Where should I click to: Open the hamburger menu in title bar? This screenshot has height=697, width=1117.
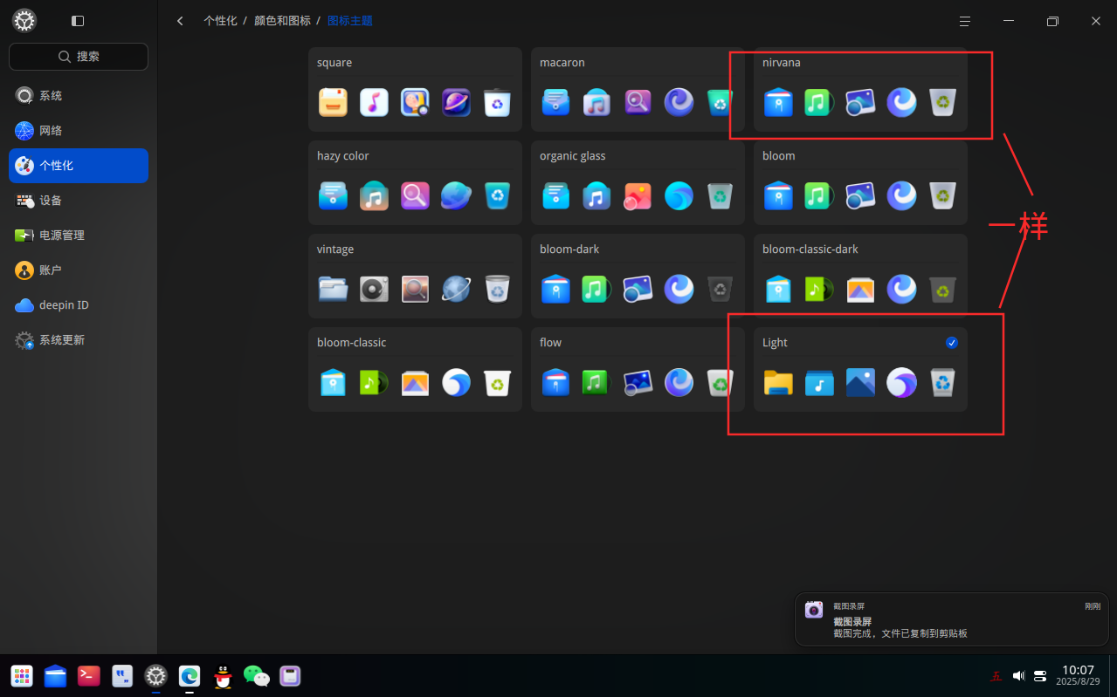(x=965, y=21)
